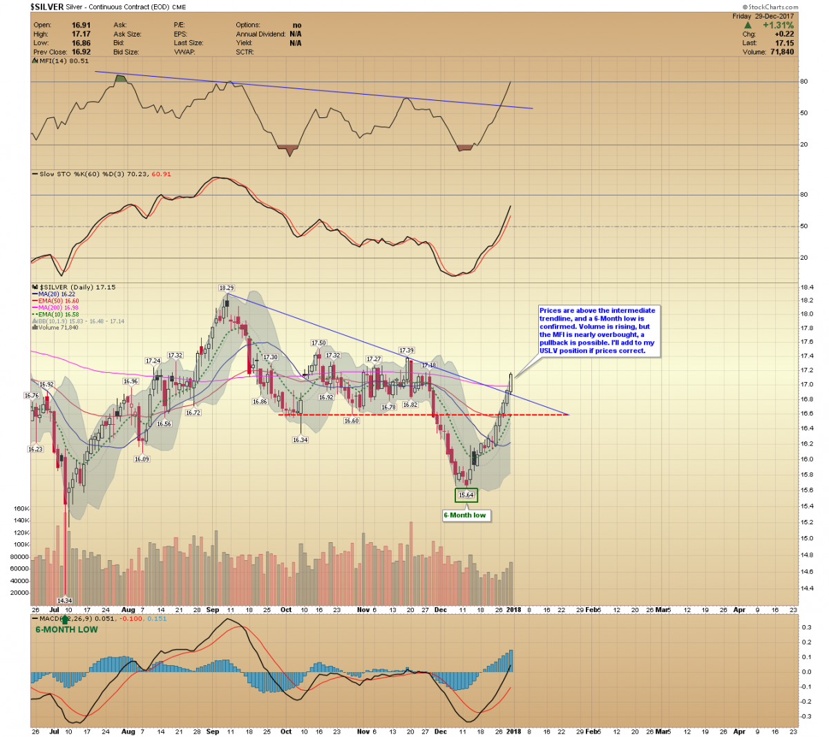The image size is (829, 737).
Task: Click the green up arrow near MACD label
Action: 66,620
